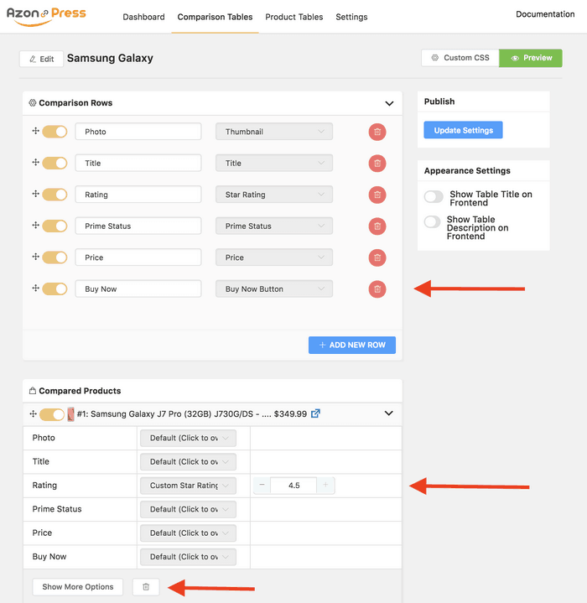Open the Prime Status override dropdown for product

click(x=188, y=509)
